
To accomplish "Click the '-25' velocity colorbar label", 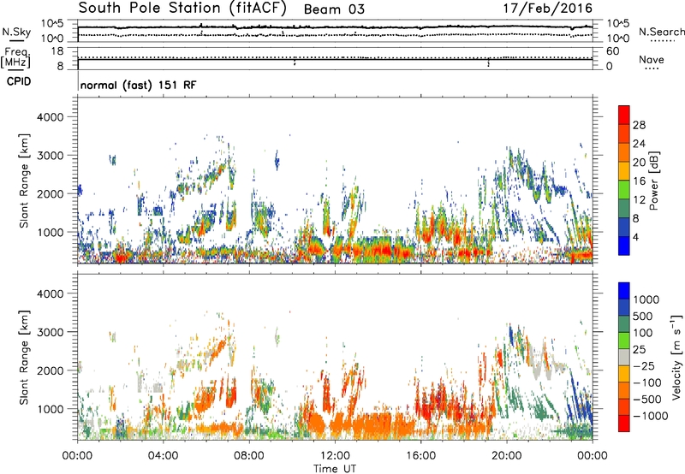I will [x=643, y=365].
